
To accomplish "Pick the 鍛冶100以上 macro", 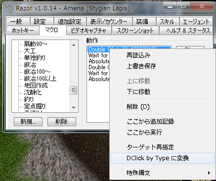I will click(x=40, y=79).
